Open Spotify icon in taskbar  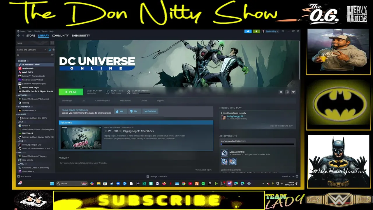click(203, 184)
